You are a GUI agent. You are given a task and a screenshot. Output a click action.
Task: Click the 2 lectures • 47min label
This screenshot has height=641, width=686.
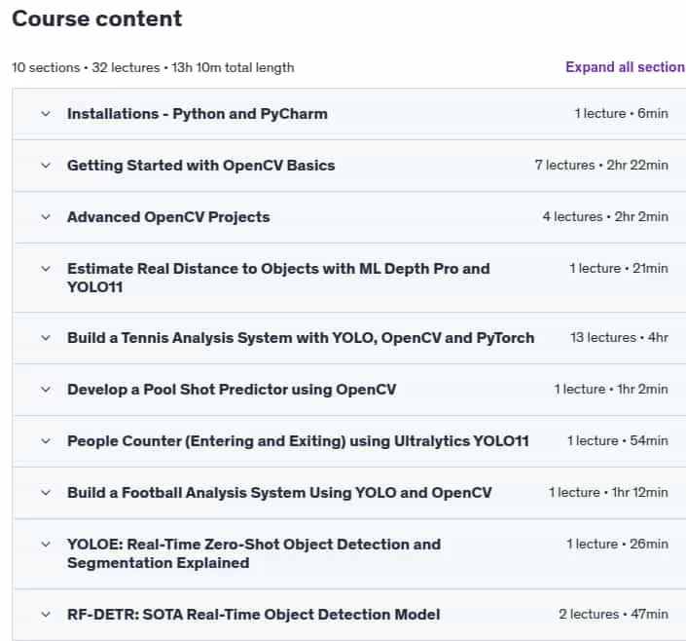[x=613, y=614]
